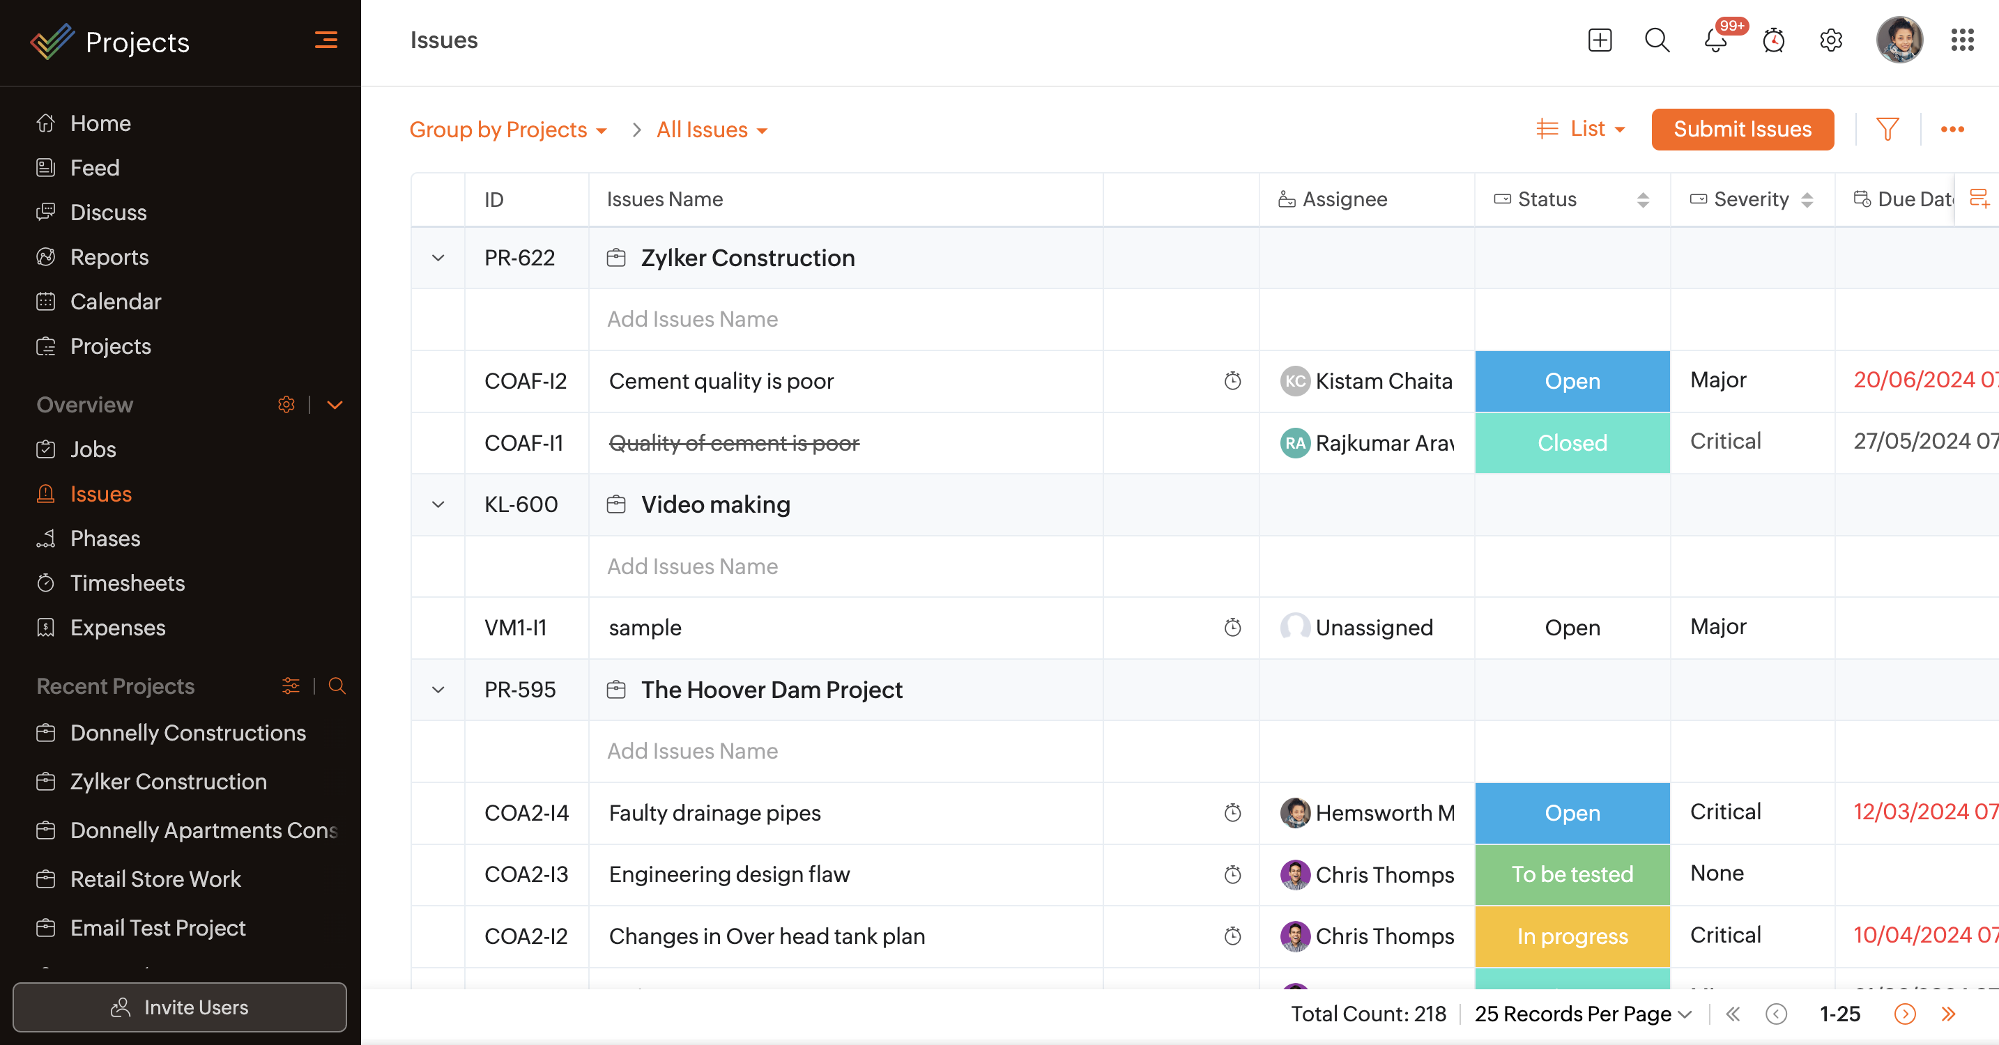Click the To be tested status cell
Image resolution: width=1999 pixels, height=1045 pixels.
(x=1572, y=874)
